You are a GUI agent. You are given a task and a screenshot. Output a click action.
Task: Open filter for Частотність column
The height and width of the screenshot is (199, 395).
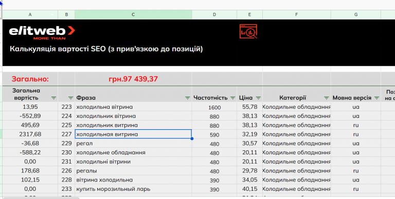coord(232,98)
